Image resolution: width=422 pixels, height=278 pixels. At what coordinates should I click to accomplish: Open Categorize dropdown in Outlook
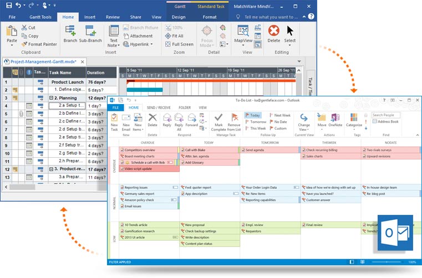point(354,130)
